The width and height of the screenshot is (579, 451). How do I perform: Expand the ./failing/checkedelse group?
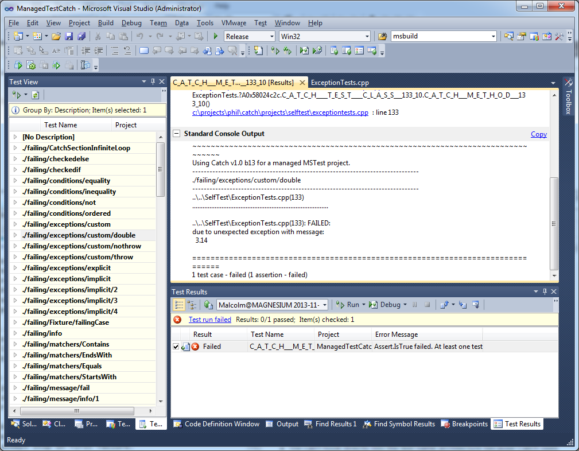[15, 159]
